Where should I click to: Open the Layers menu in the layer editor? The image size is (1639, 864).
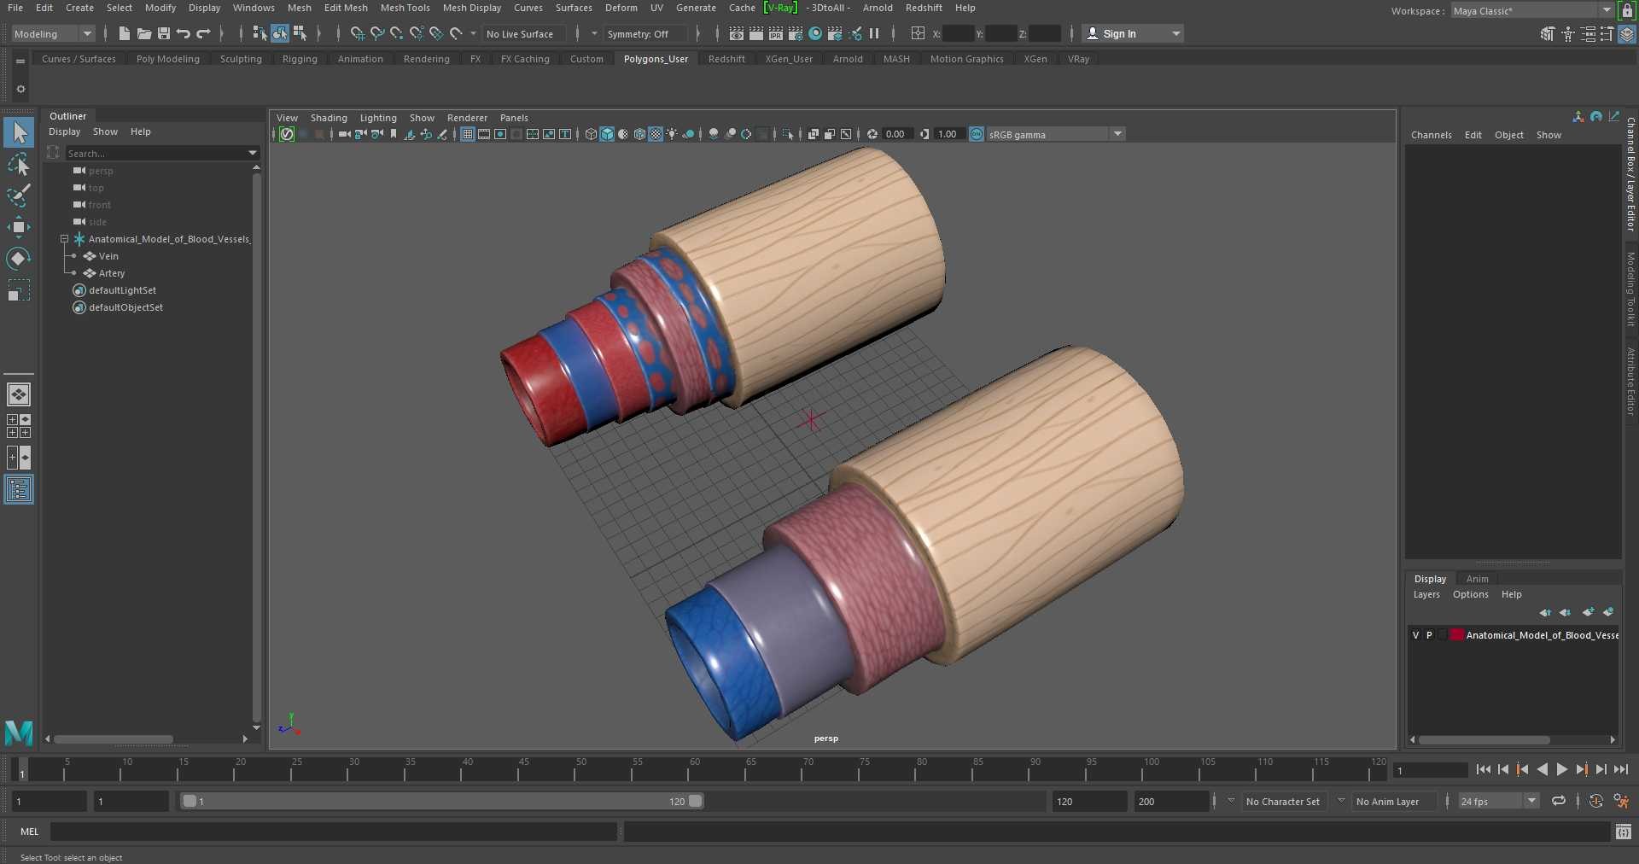point(1426,594)
